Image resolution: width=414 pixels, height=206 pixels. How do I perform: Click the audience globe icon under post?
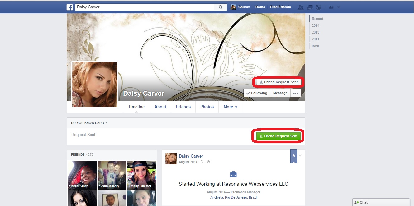208,162
